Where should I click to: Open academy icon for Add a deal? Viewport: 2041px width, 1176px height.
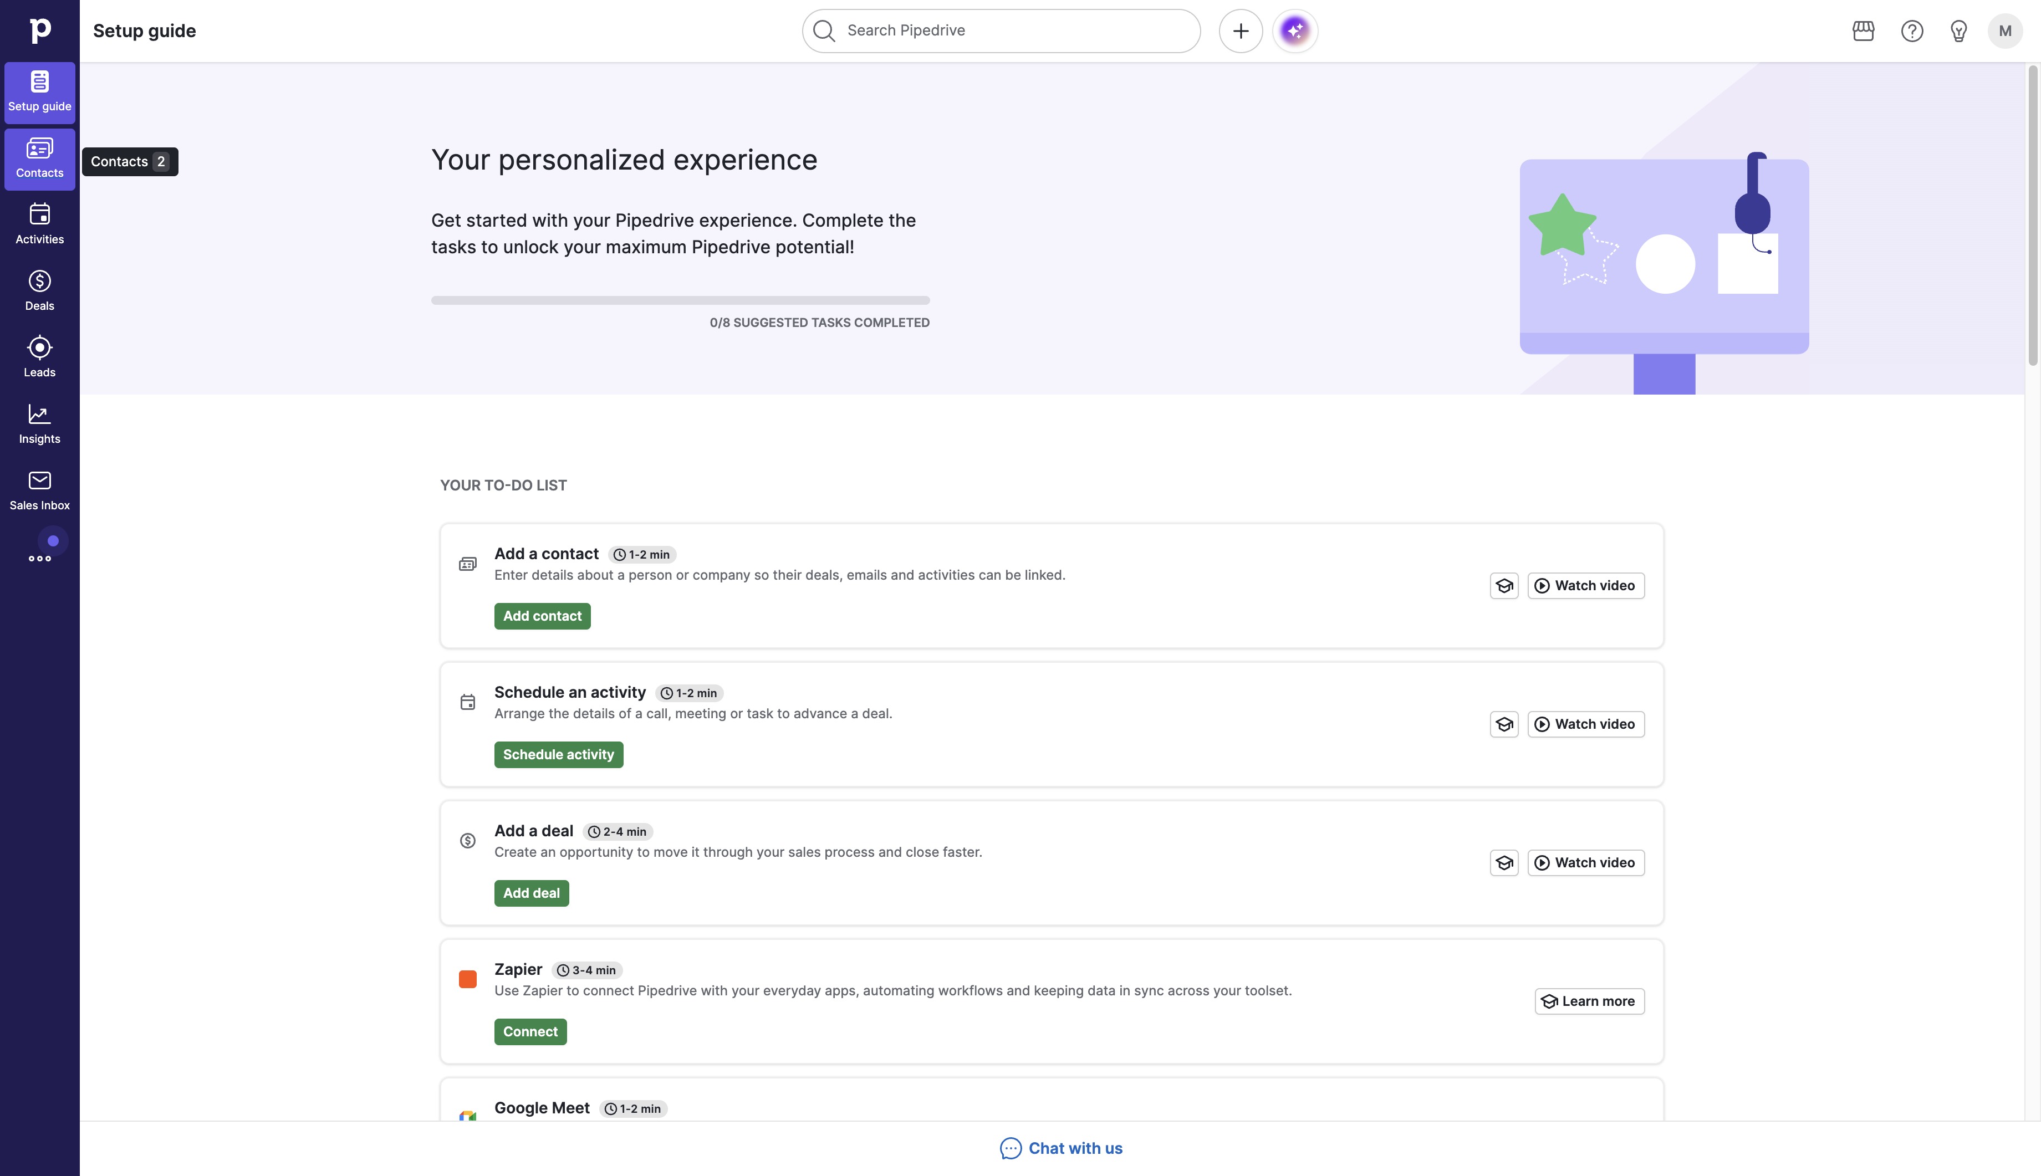pos(1504,863)
